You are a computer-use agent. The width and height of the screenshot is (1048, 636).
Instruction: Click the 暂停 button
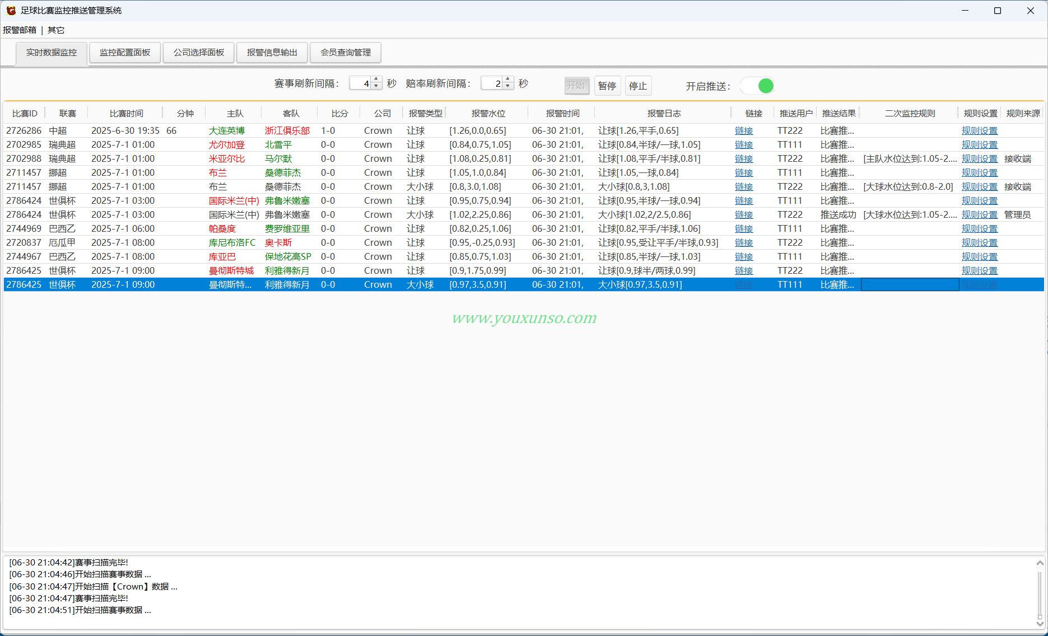(607, 86)
